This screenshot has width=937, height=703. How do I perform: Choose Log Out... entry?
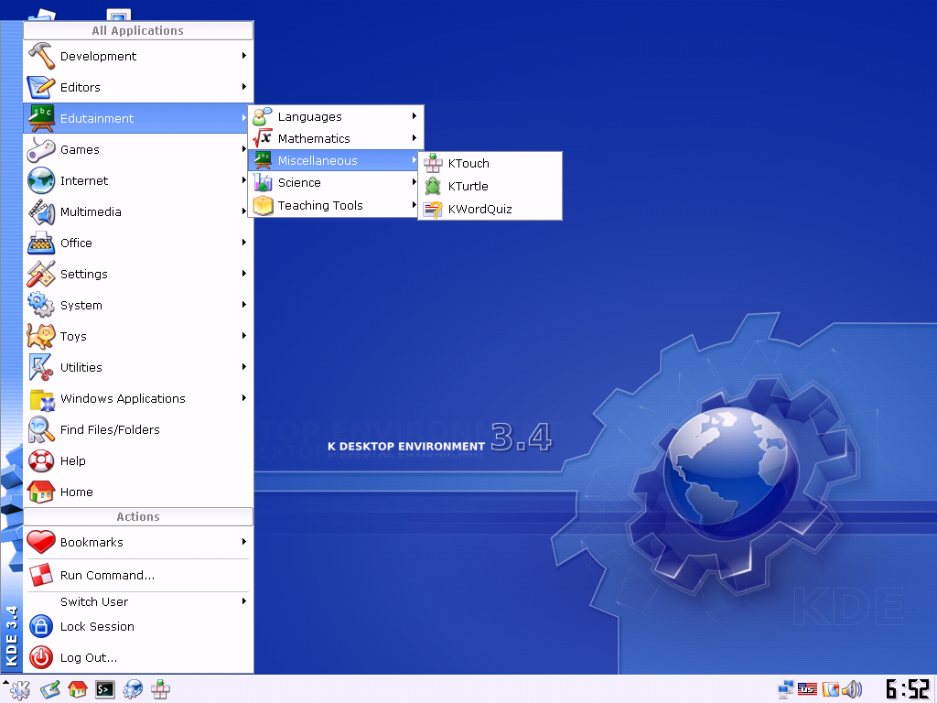[x=138, y=657]
